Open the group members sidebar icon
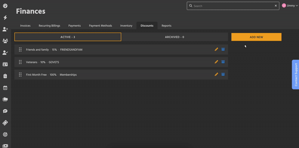 [x=5, y=41]
